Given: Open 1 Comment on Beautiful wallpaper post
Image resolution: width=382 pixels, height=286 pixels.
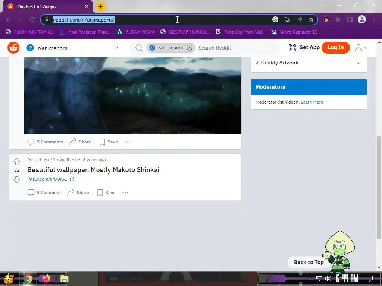Looking at the screenshot, I should [x=44, y=193].
